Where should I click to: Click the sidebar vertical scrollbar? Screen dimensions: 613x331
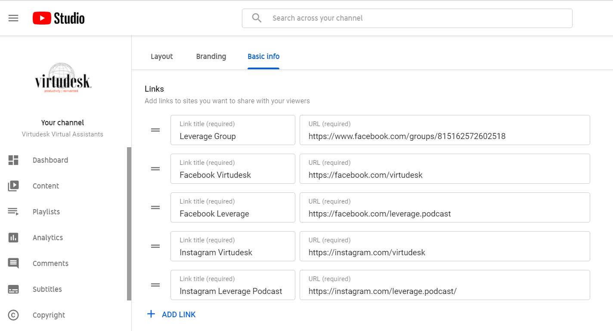click(x=129, y=224)
